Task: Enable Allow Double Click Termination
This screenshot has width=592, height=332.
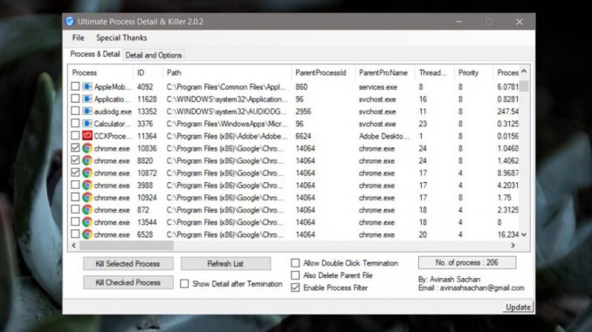Action: [295, 262]
